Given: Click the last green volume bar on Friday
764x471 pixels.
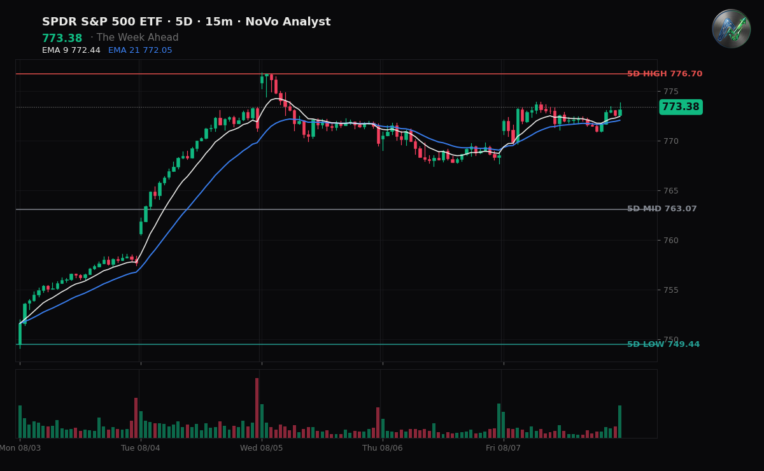Looking at the screenshot, I should [619, 422].
